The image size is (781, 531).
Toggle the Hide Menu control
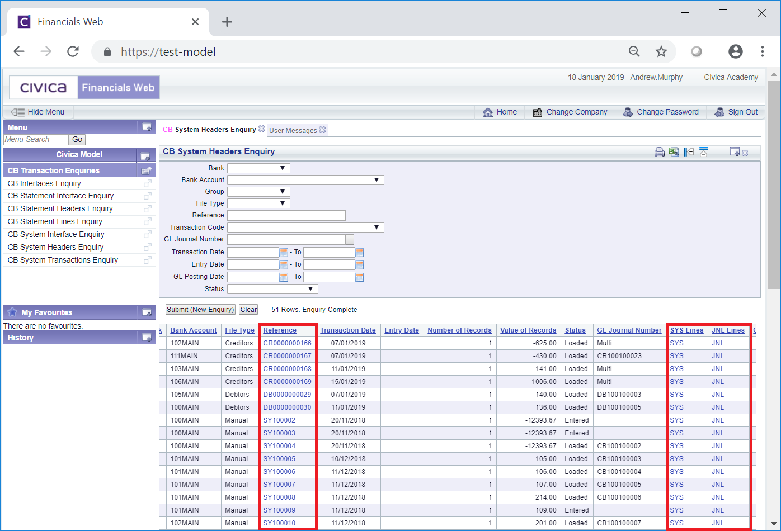(x=39, y=112)
